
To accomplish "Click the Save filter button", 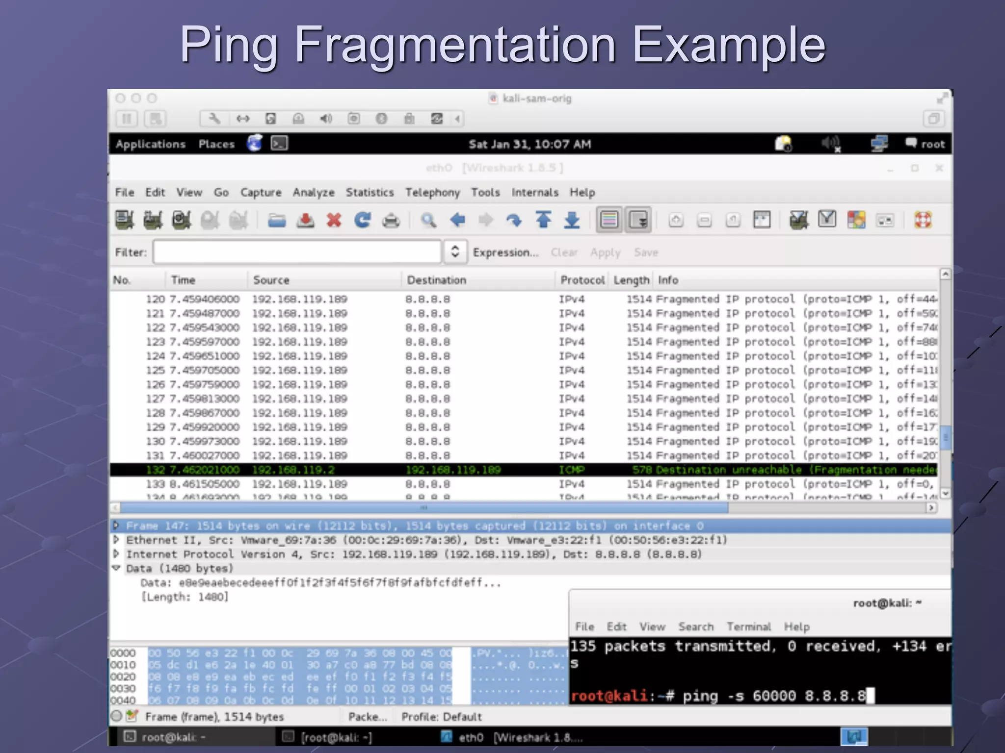I will 646,252.
